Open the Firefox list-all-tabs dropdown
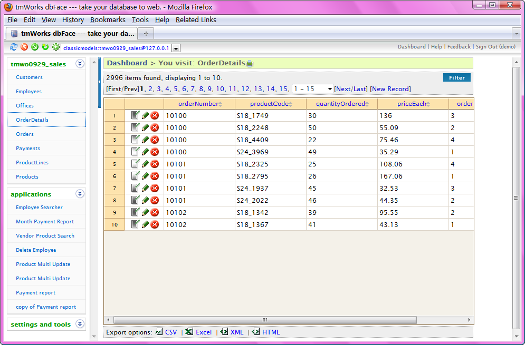The image size is (525, 345). point(517,33)
